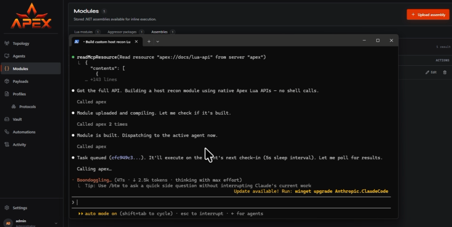Open the Vault section

[17, 119]
